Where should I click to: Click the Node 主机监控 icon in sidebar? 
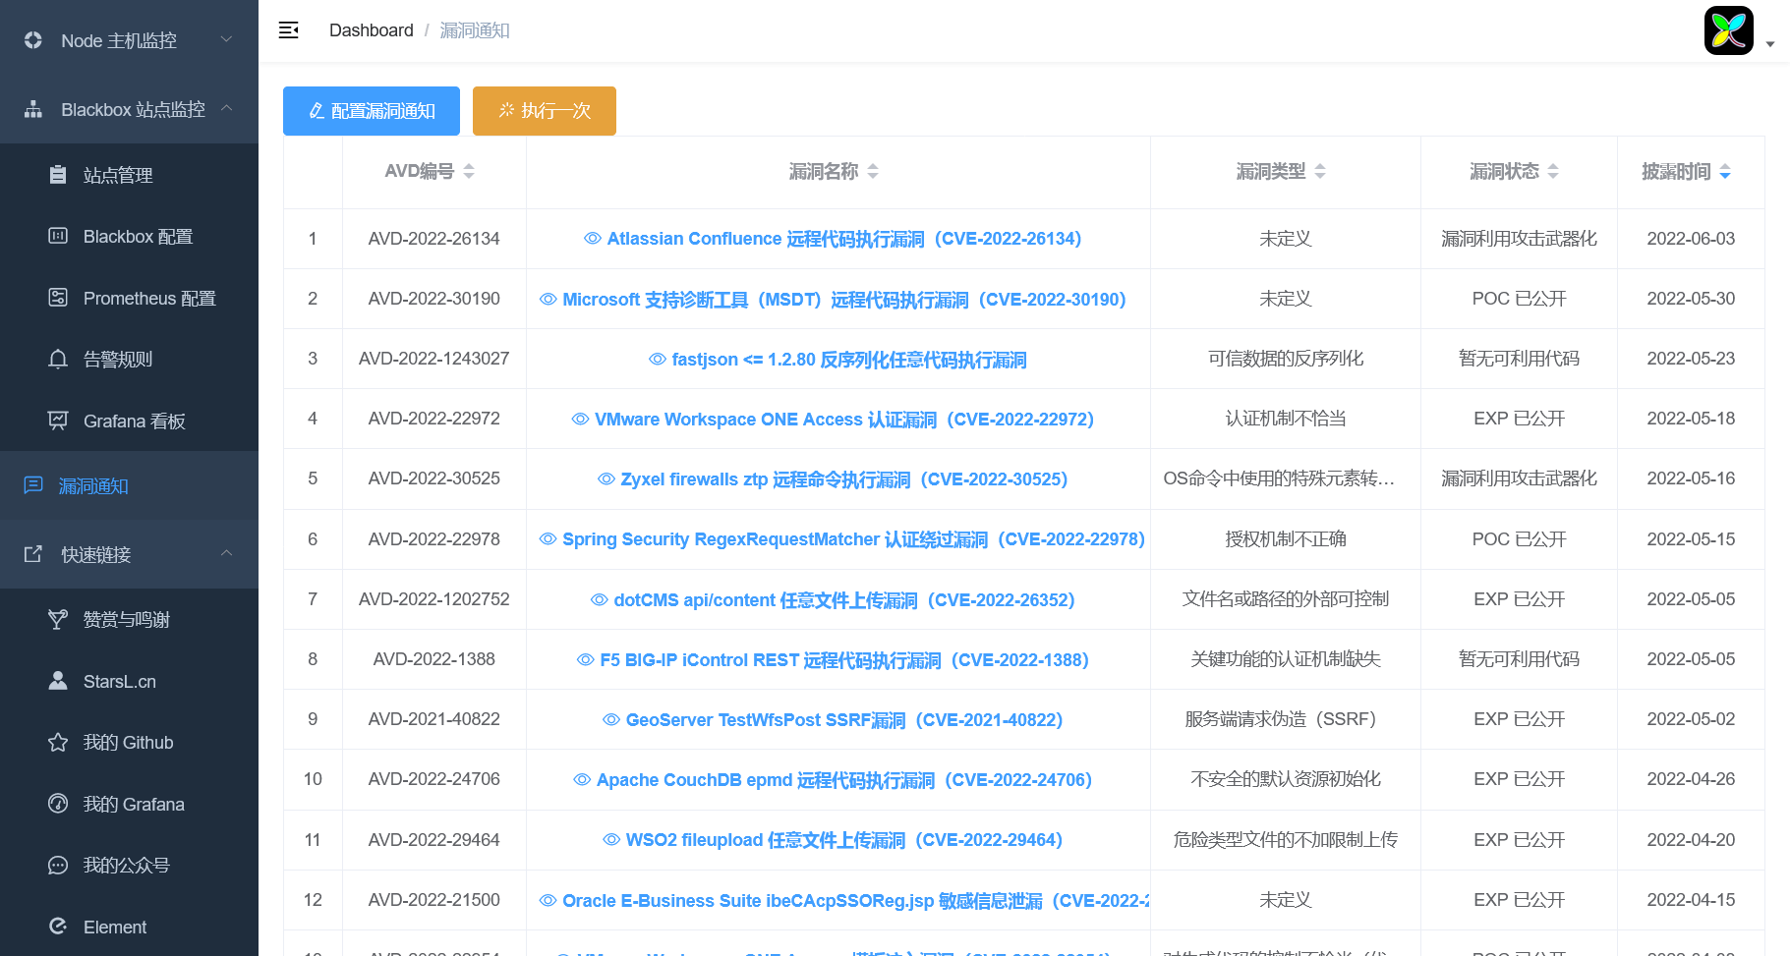[33, 40]
